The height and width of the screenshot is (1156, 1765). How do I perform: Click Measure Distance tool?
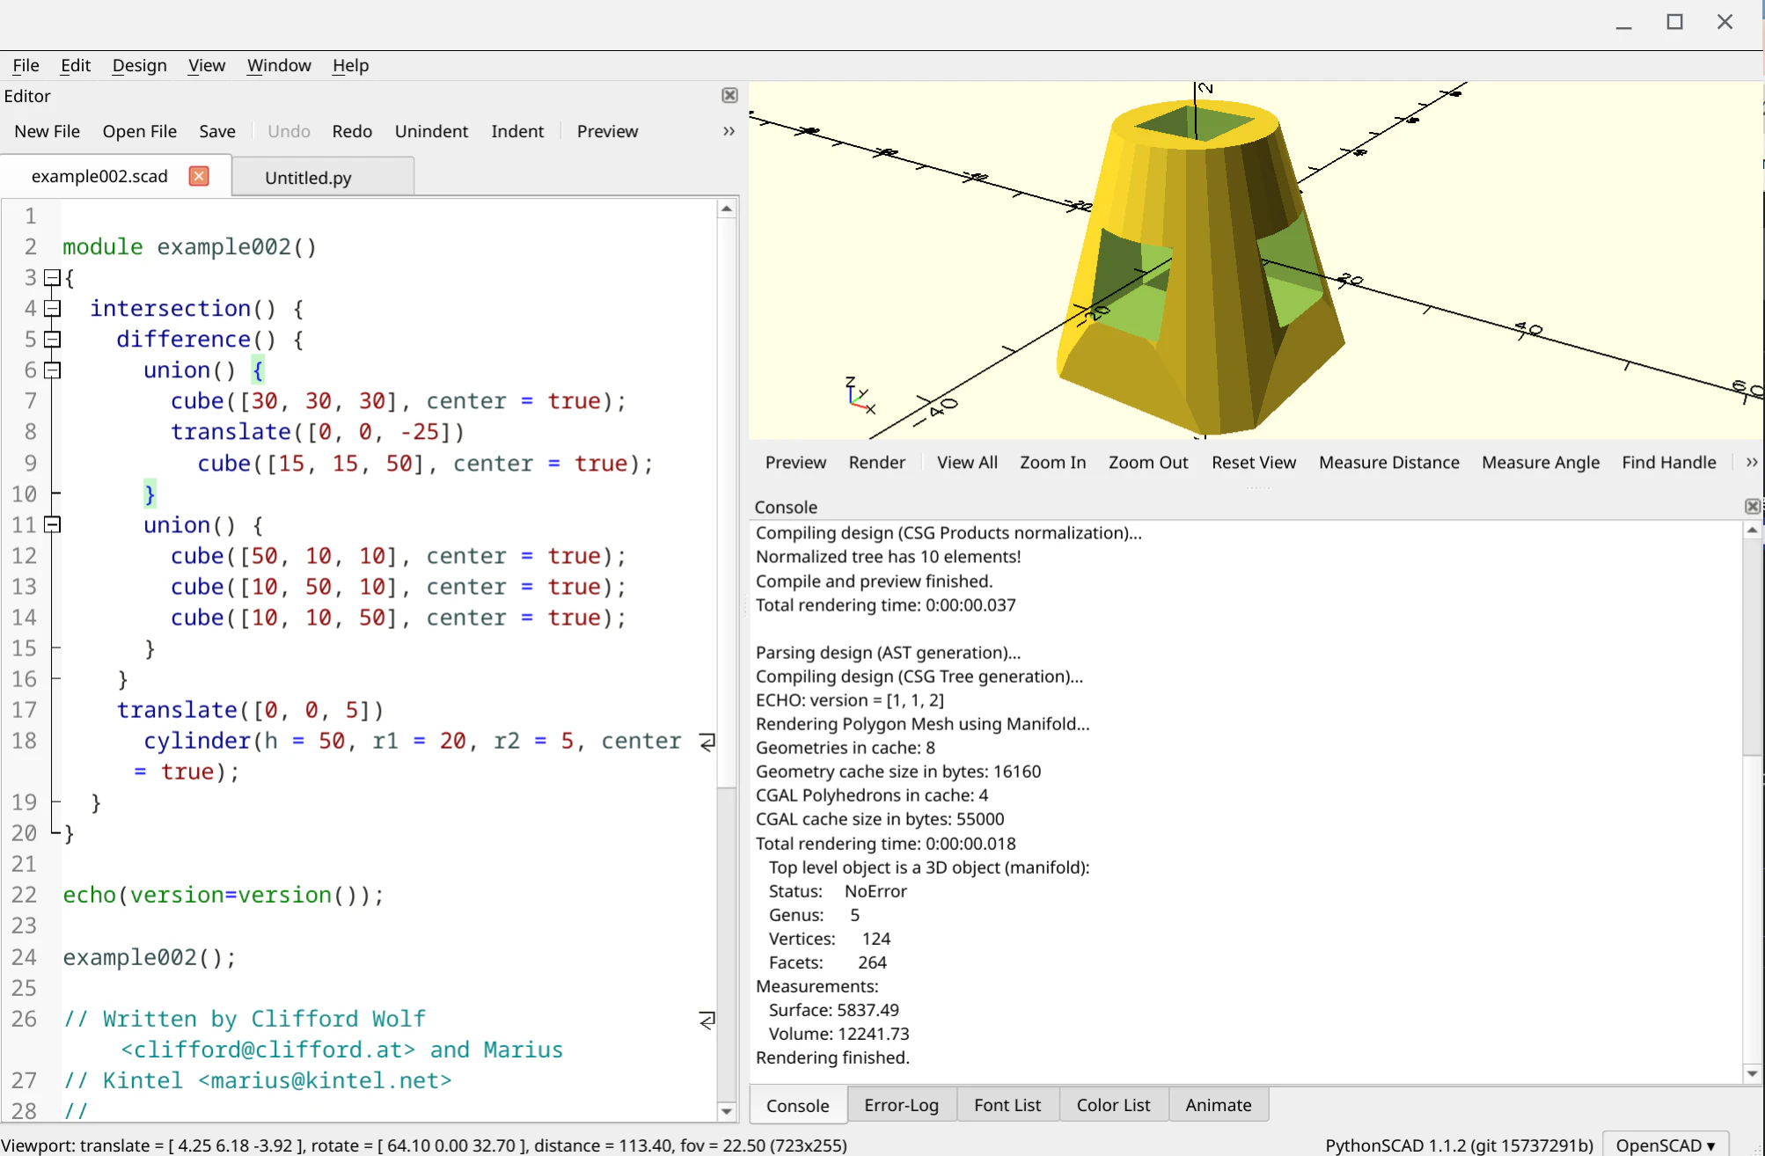point(1388,462)
